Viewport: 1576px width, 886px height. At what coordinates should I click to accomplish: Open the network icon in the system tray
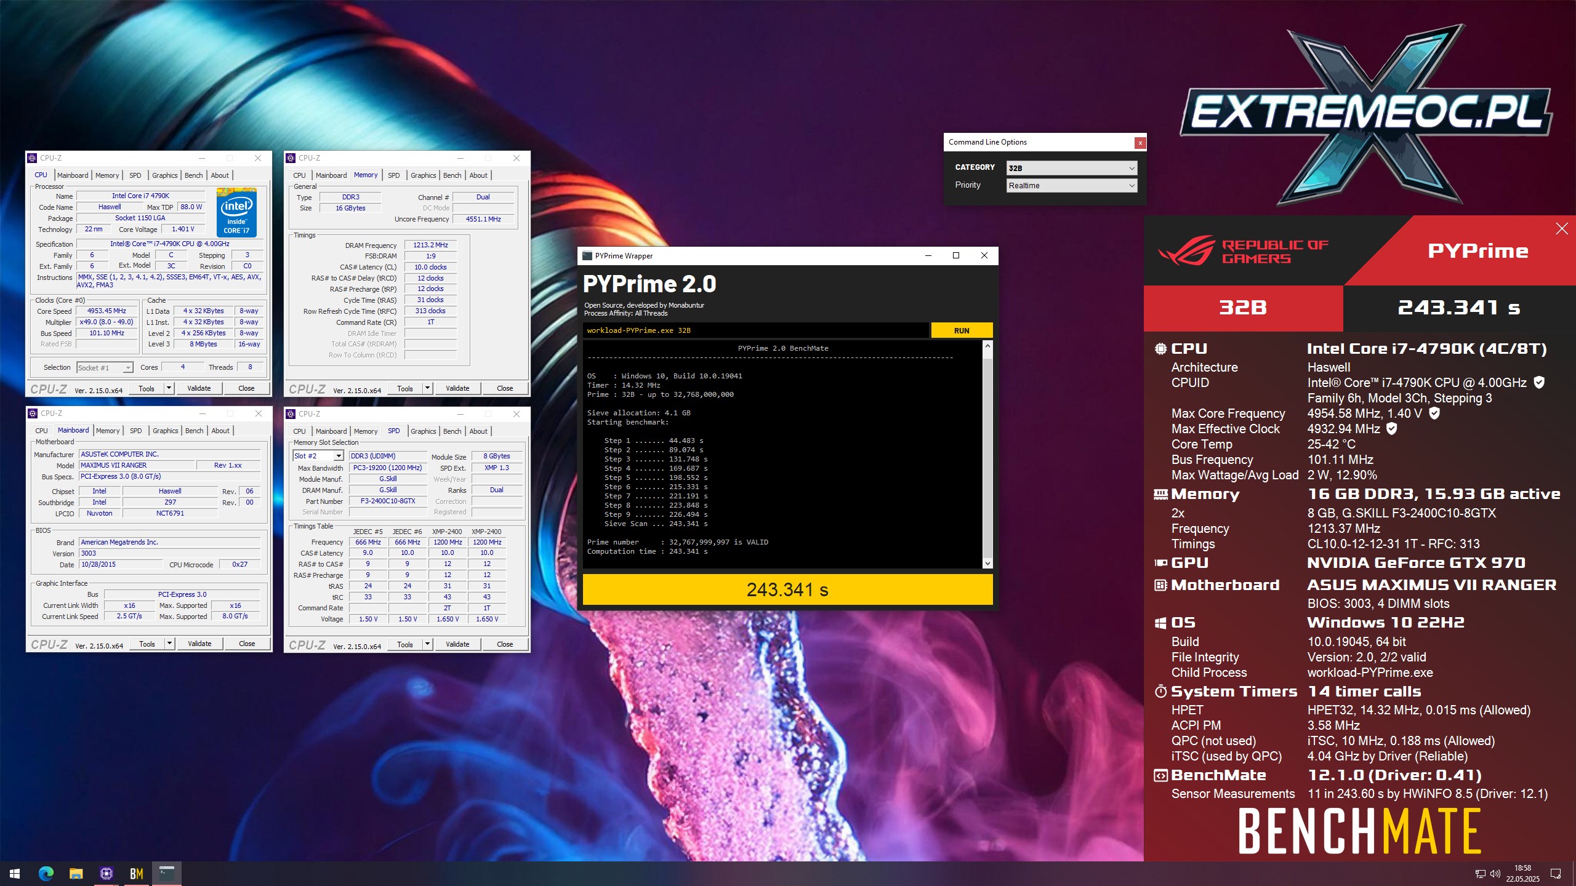1481,874
